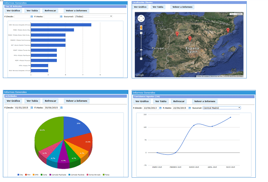The width and height of the screenshot is (268, 182).
Task: Click the Barcelona map marker pin
Action: point(228,31)
